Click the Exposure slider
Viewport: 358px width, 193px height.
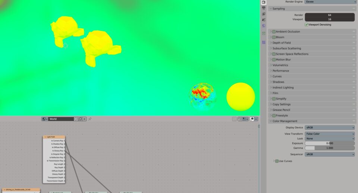330,143
